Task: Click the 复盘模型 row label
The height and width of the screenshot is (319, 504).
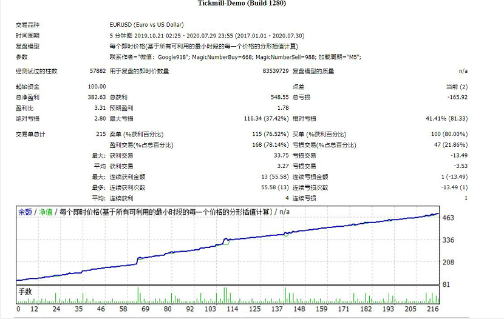Action: 28,47
